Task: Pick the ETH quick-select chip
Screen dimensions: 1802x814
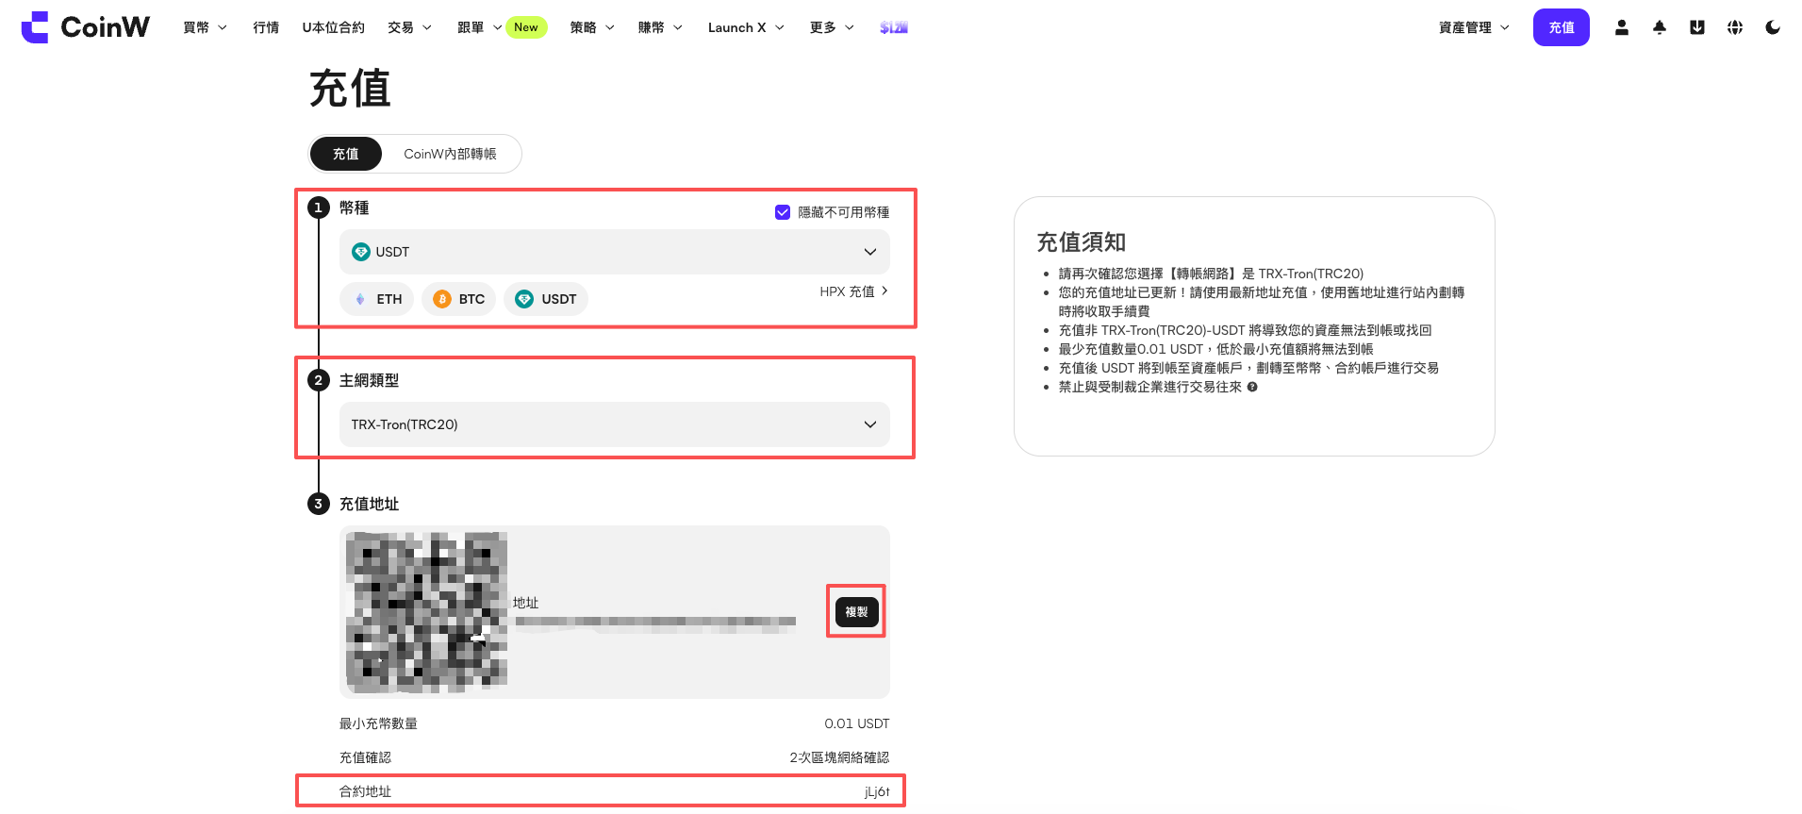Action: click(x=377, y=299)
